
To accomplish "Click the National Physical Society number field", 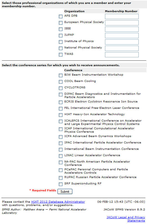I will (x=122, y=48).
